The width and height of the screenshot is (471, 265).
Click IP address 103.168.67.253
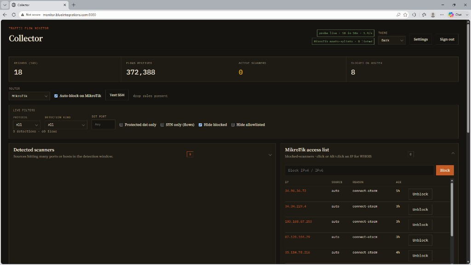tap(298, 221)
